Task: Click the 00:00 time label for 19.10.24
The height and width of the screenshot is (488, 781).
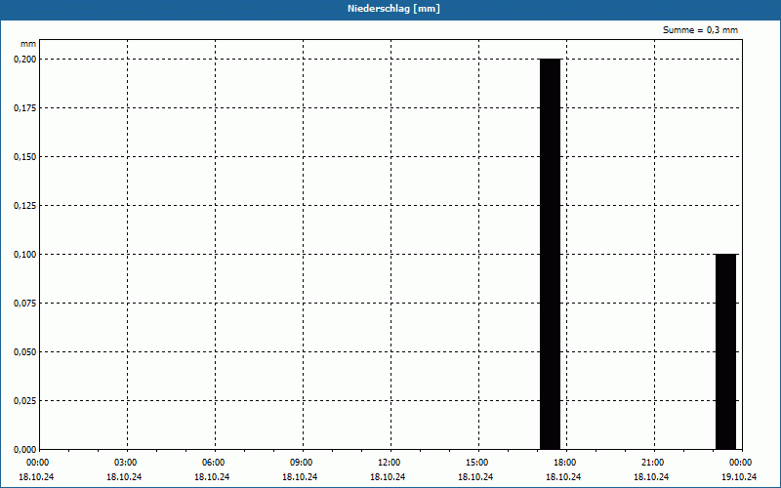Action: 741,463
